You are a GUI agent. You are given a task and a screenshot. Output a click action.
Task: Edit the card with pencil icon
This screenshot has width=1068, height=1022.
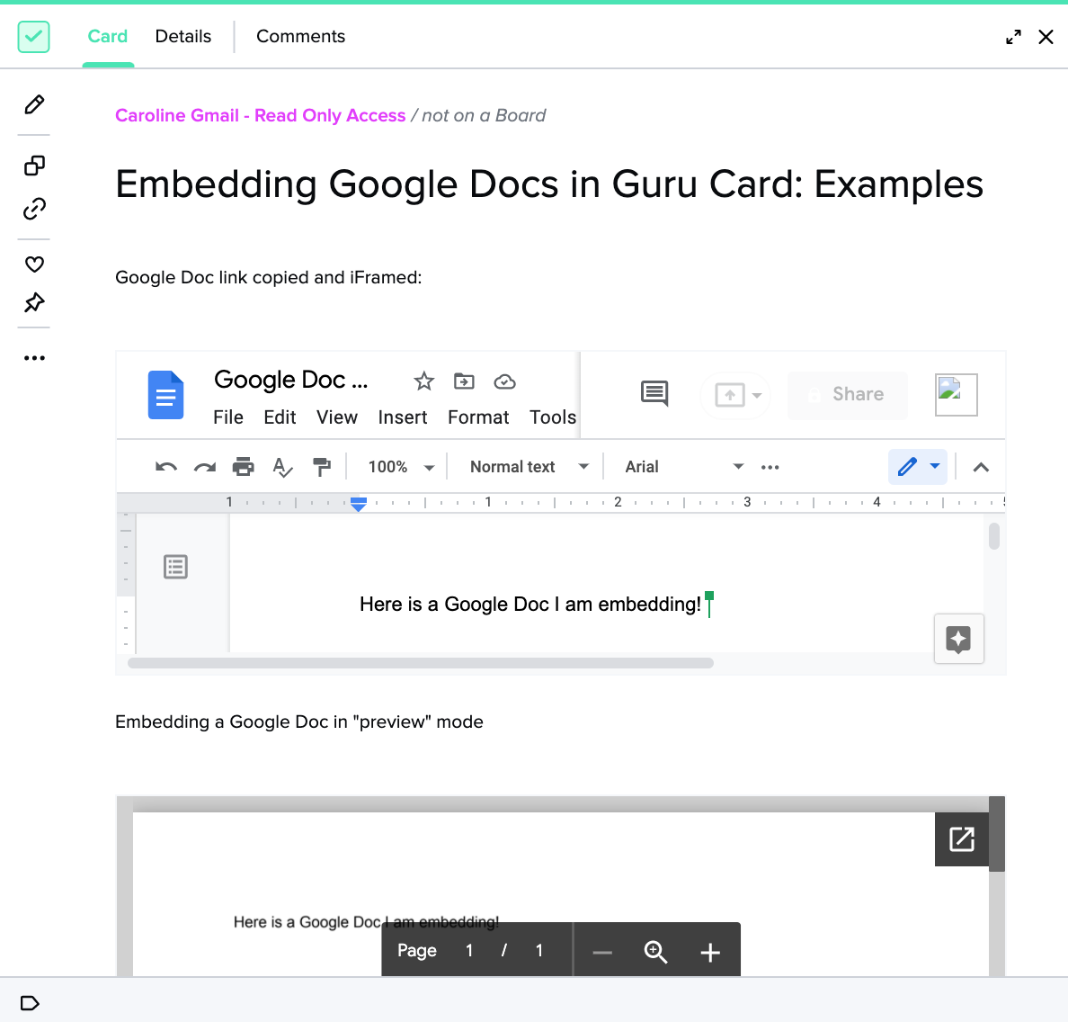point(34,104)
